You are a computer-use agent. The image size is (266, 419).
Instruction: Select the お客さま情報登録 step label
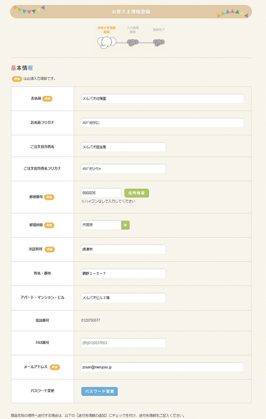(107, 30)
